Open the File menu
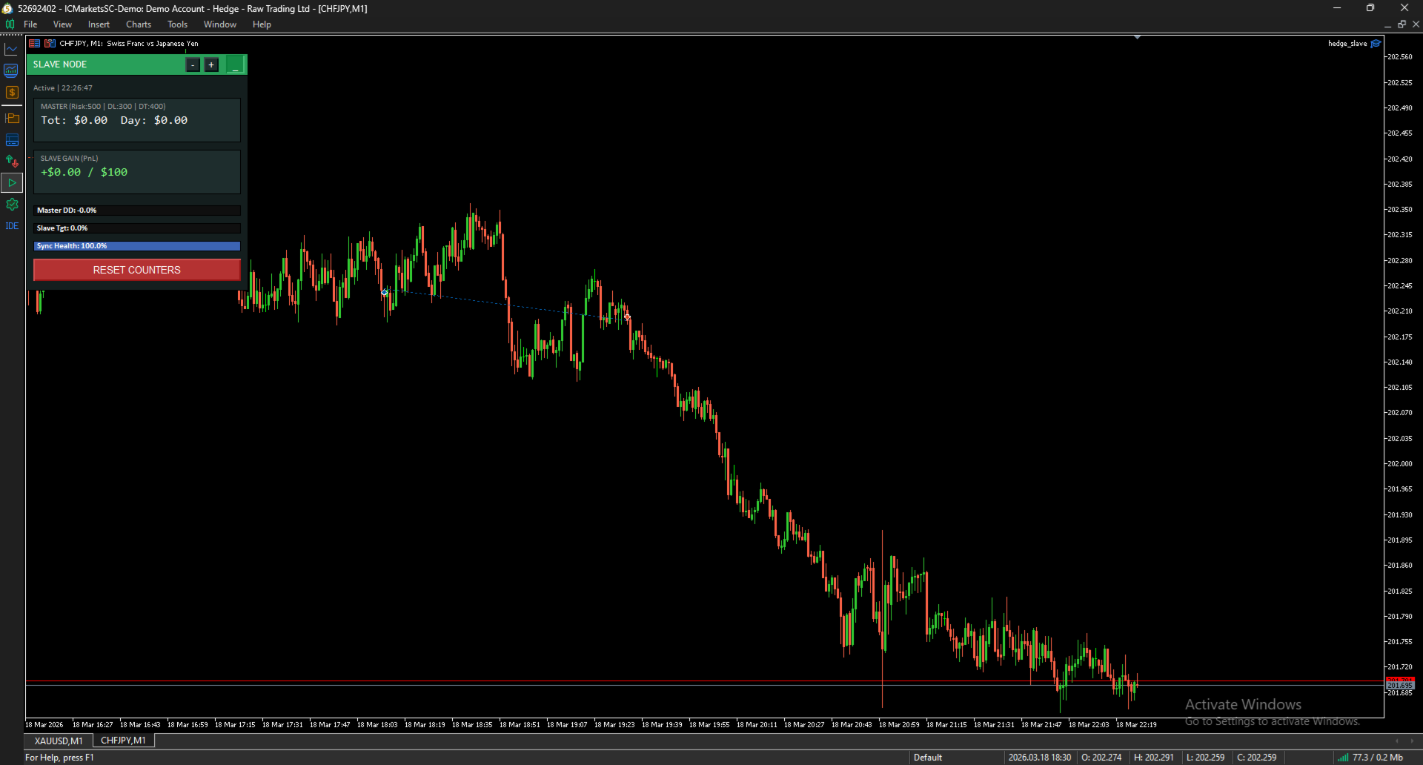 click(30, 24)
